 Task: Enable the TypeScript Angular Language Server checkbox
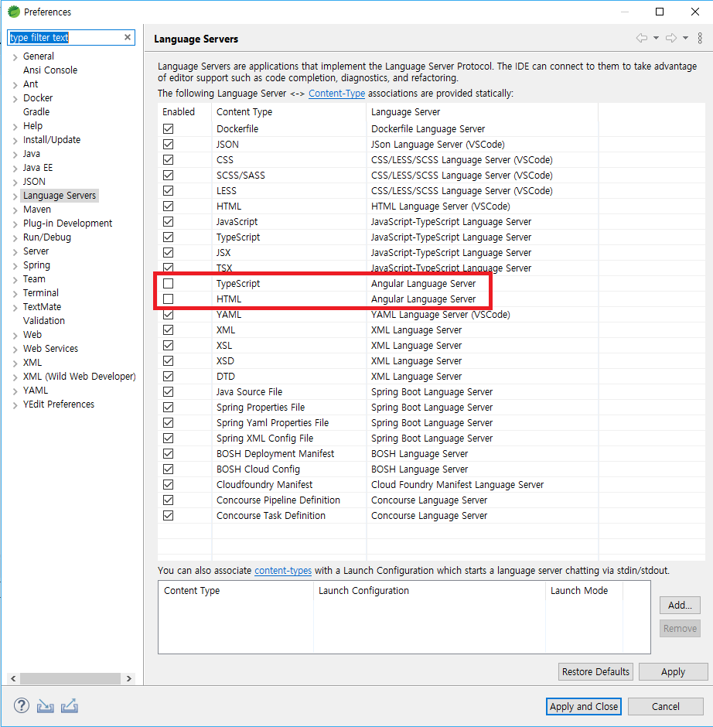[x=169, y=283]
